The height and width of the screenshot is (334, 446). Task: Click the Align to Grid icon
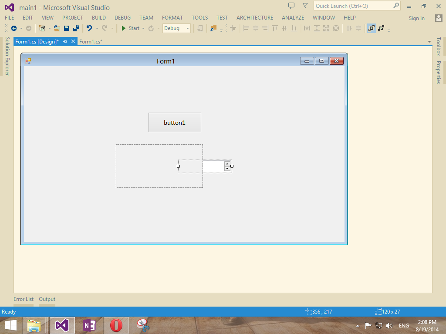233,28
